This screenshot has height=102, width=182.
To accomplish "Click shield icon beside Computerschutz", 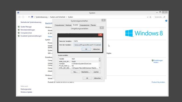I will pos(19,33).
